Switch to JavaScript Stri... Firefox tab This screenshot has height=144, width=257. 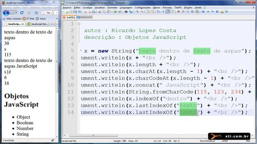point(38,24)
